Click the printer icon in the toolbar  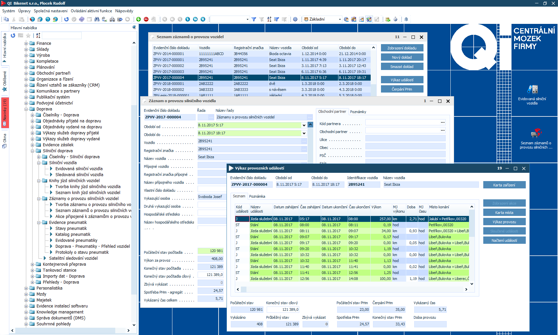pos(112,19)
